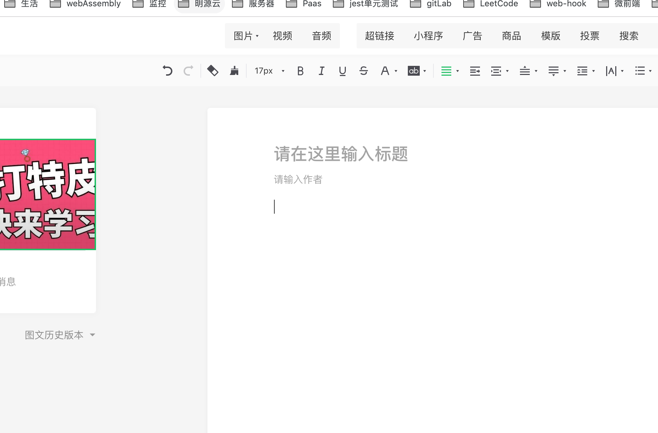Open the gitLab bookmark folder
This screenshot has height=433, width=658.
pyautogui.click(x=431, y=4)
